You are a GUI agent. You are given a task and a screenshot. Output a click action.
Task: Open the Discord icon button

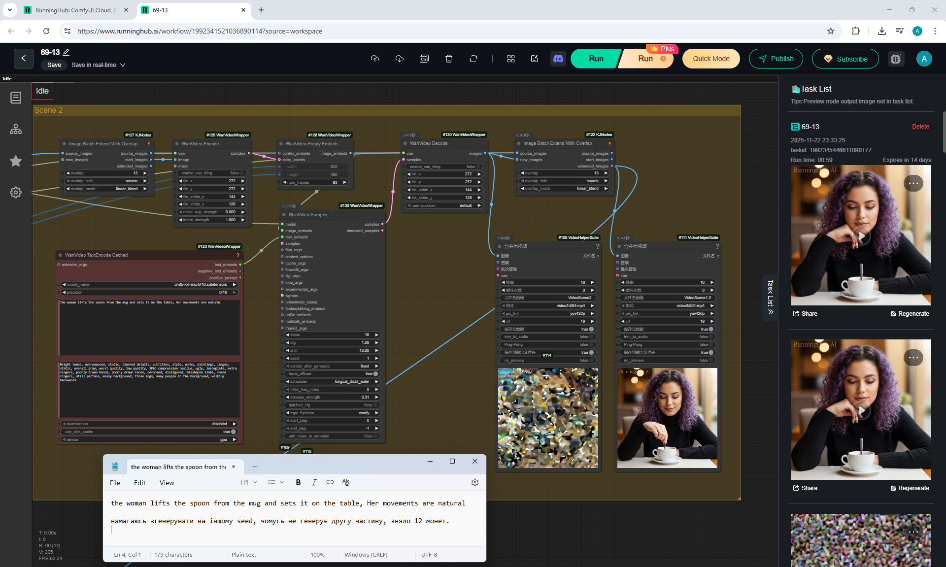coord(558,59)
